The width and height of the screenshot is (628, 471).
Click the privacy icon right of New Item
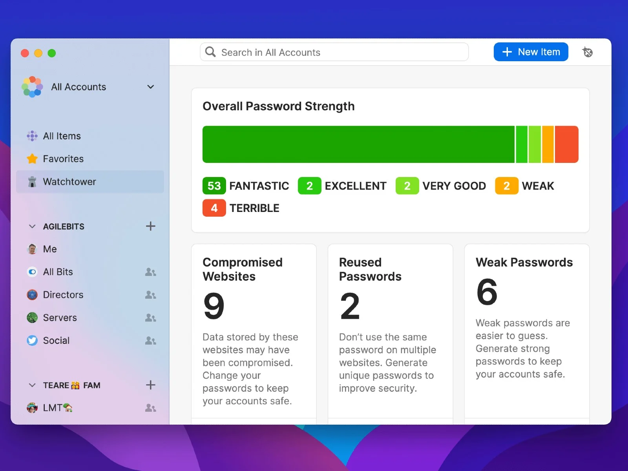click(x=588, y=52)
